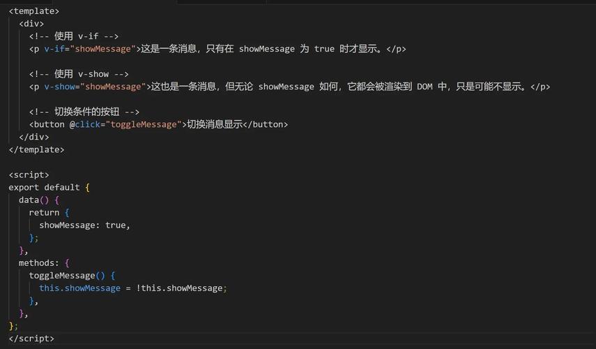Click the "showMessage" string in v-show line
This screenshot has height=349, width=596.
point(113,87)
